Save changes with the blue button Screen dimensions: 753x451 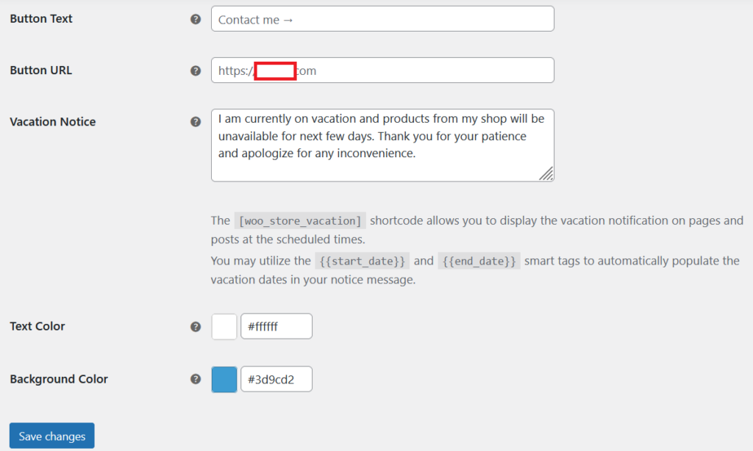point(52,436)
